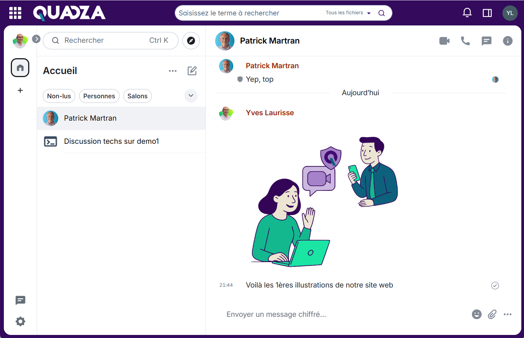This screenshot has height=338, width=524.
Task: Attach a file with paperclip icon
Action: click(x=492, y=314)
